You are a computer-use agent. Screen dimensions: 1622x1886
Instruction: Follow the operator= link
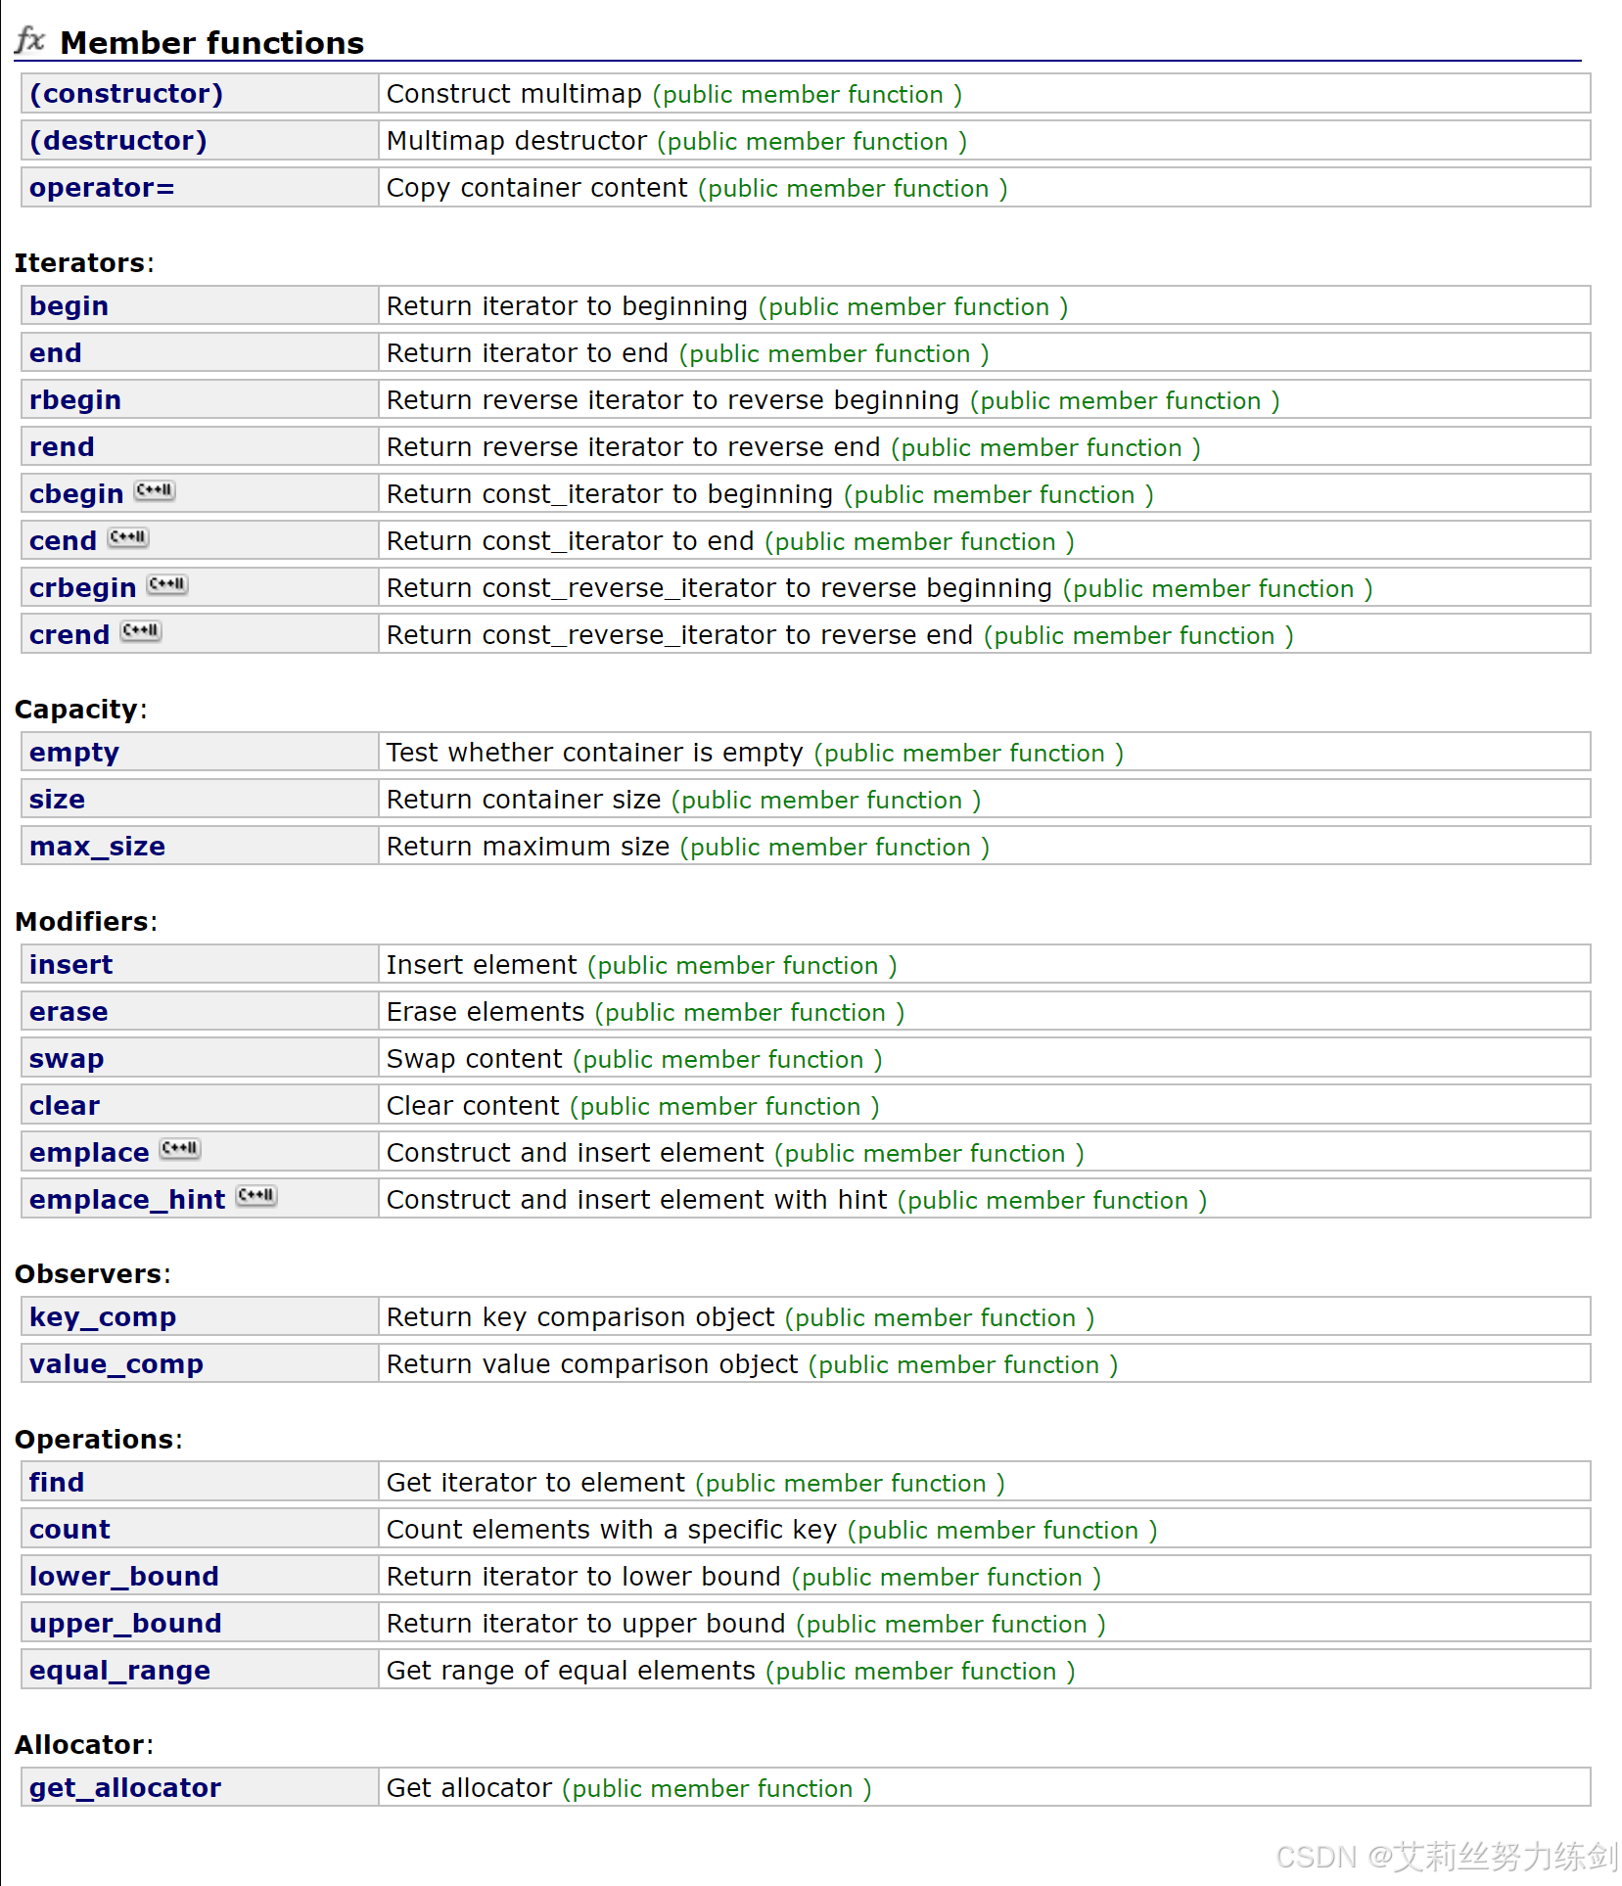(x=102, y=188)
